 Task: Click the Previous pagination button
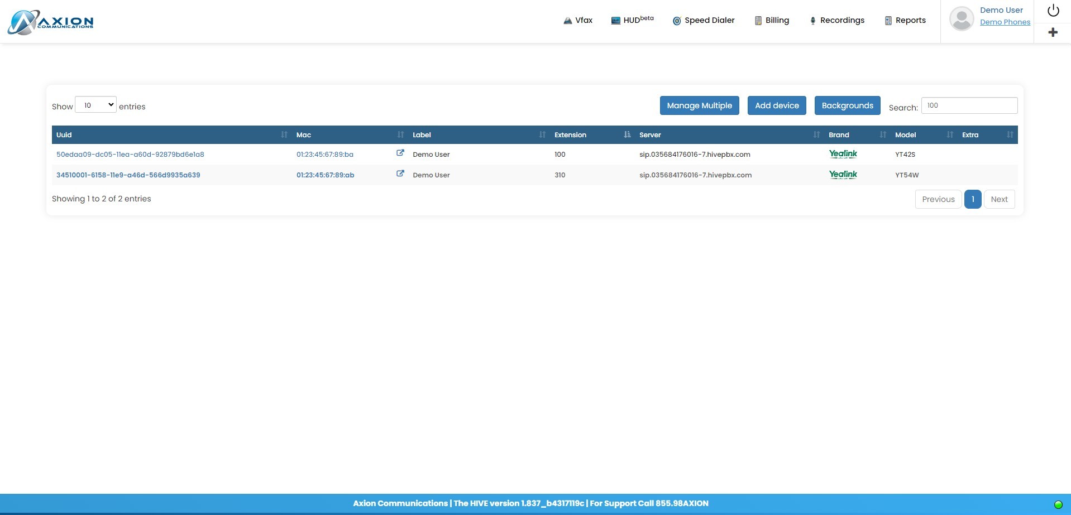(938, 199)
